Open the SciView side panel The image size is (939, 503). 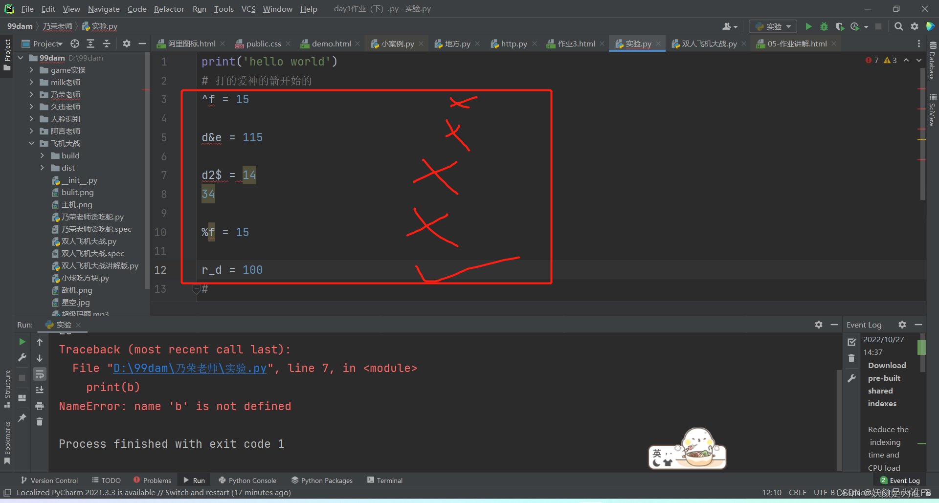[933, 110]
